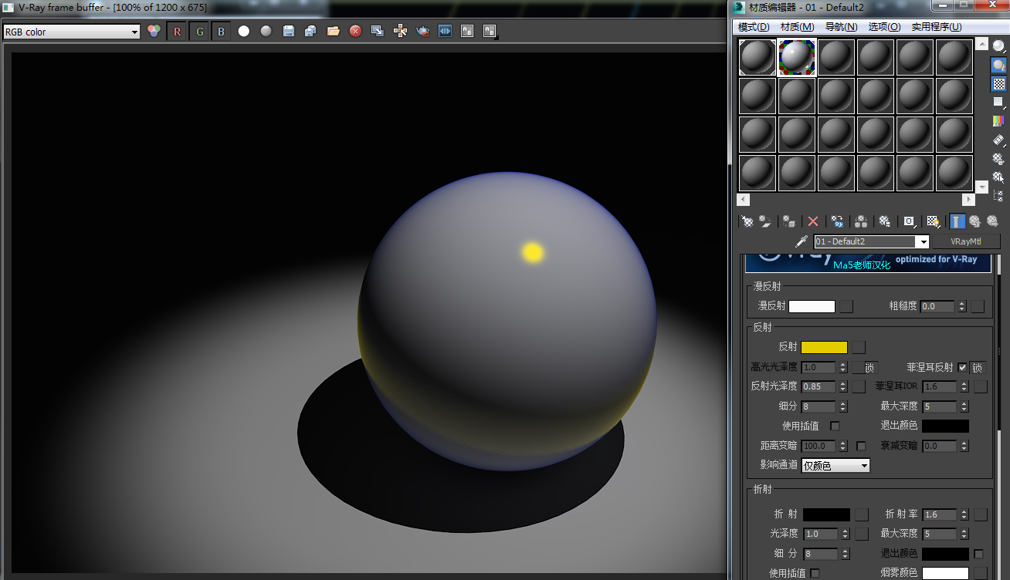
Task: Click map button next to 漫反射 color
Action: [x=846, y=306]
